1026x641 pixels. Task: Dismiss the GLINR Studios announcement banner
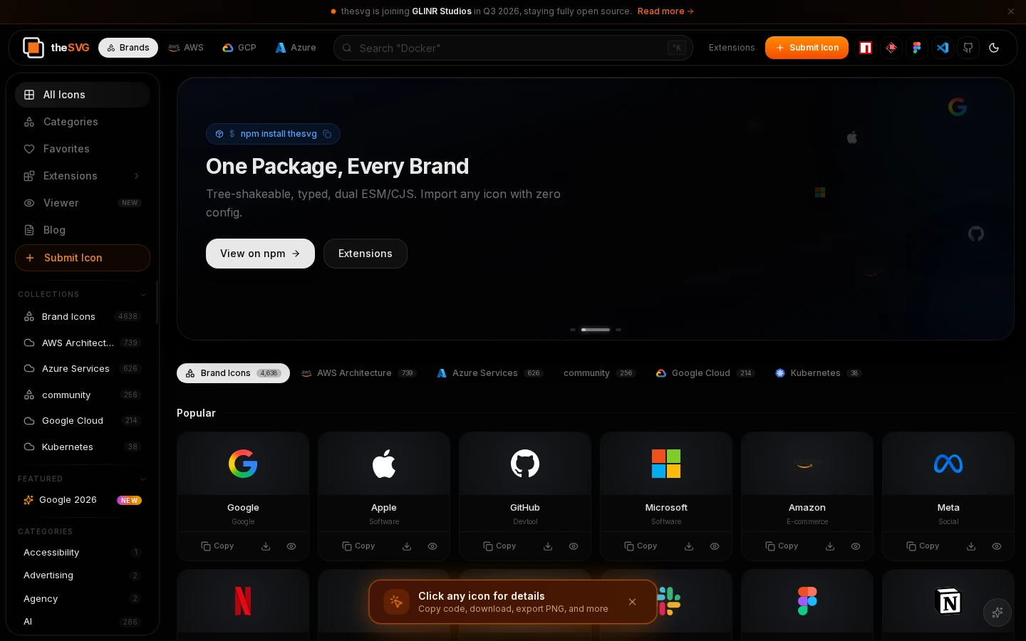[x=1011, y=11]
